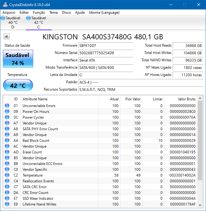Viewport: 206px width, 211px height.
Task: Close the CrystalDiskInfo window
Action: coord(198,5)
